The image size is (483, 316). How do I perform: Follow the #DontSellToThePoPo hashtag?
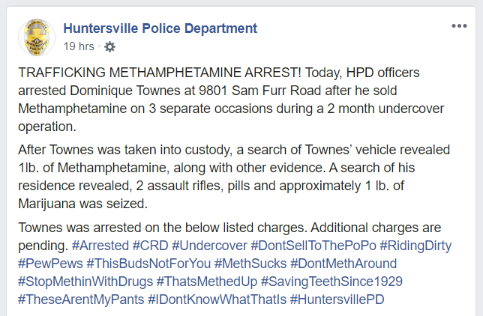pos(313,246)
